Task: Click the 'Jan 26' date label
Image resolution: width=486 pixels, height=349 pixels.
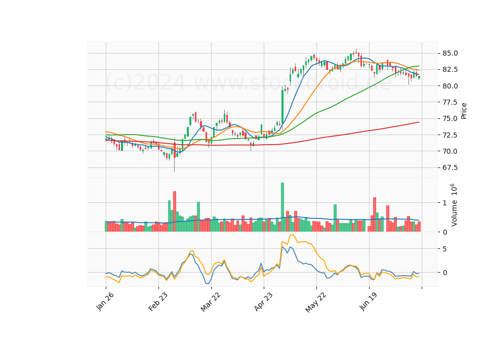Action: (x=105, y=301)
